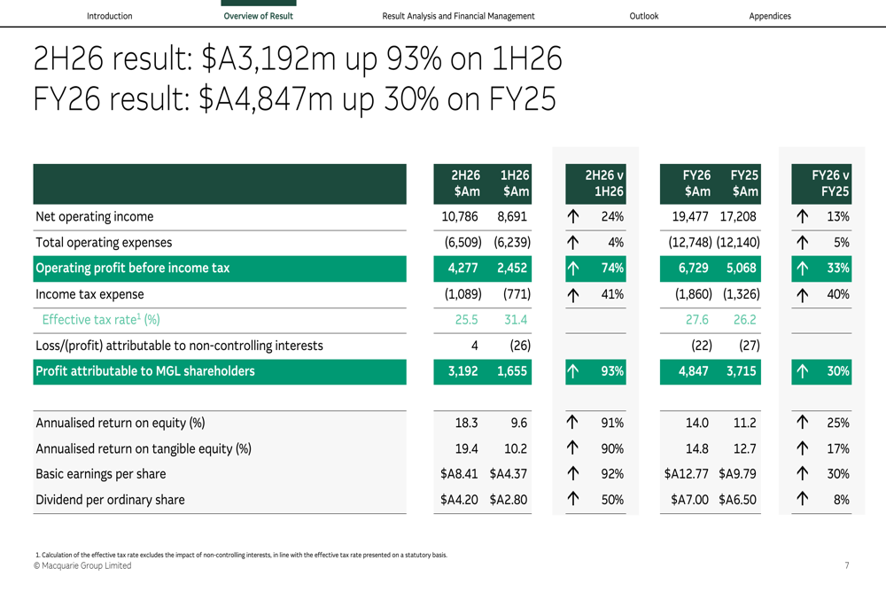This screenshot has height=607, width=886.
Task: Click the dark green table header swatch
Action: pos(220,183)
